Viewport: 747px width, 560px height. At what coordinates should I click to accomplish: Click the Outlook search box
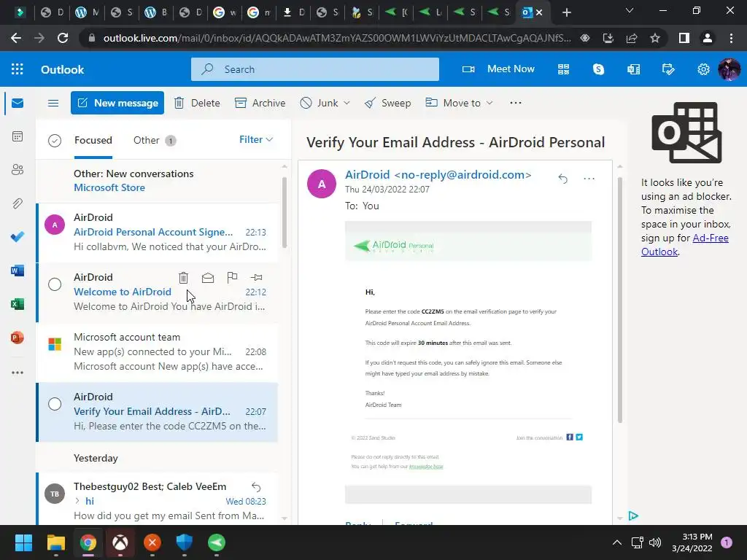tap(315, 69)
